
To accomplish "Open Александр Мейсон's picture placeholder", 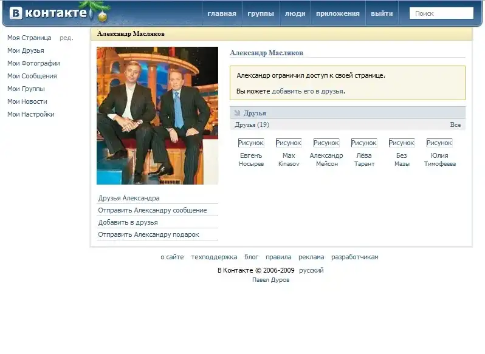I will click(326, 143).
